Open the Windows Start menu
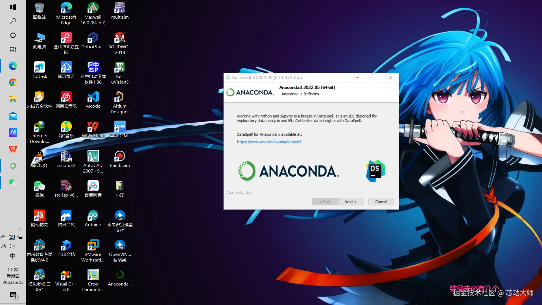Image resolution: width=542 pixels, height=305 pixels. [x=13, y=7]
